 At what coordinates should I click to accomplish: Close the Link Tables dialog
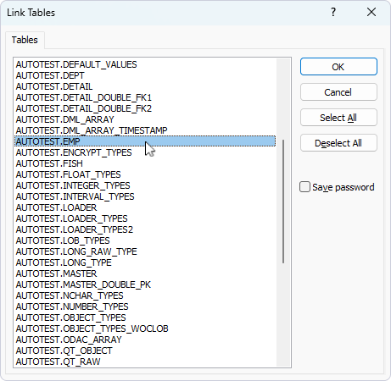[x=371, y=12]
